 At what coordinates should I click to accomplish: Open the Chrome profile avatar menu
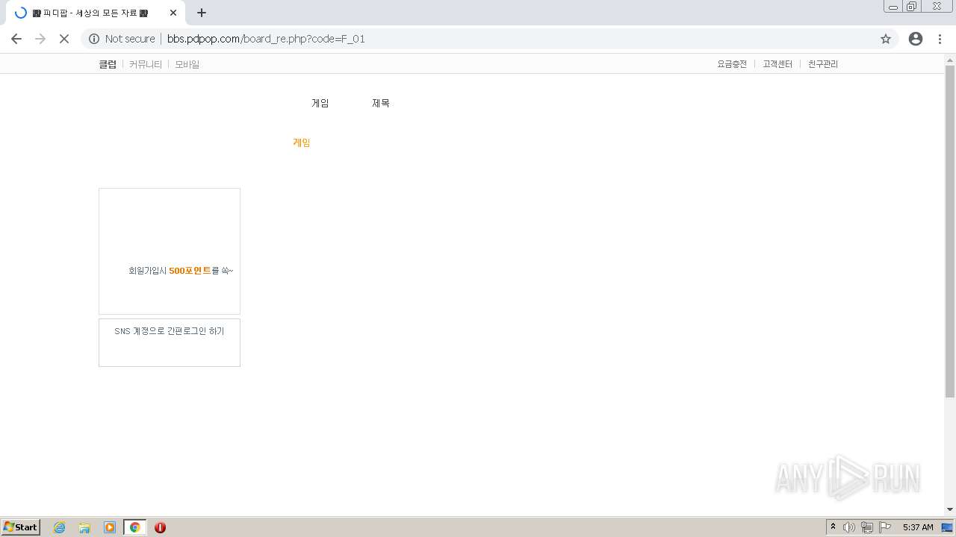tap(916, 39)
